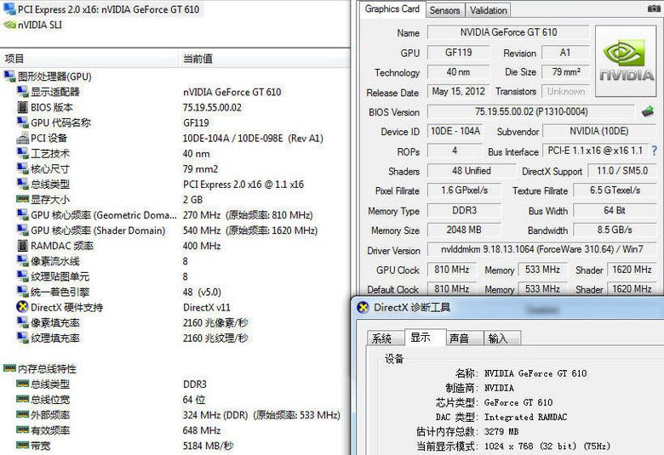This screenshot has width=664, height=455.
Task: Click the 显示适配器 row icon
Action: pos(22,91)
